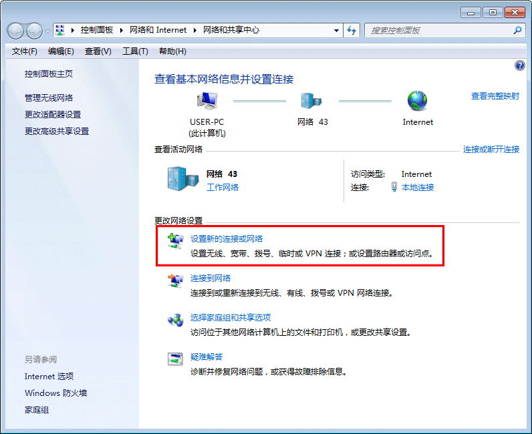This screenshot has width=532, height=434.
Task: Open the blue help question mark
Action: click(520, 65)
